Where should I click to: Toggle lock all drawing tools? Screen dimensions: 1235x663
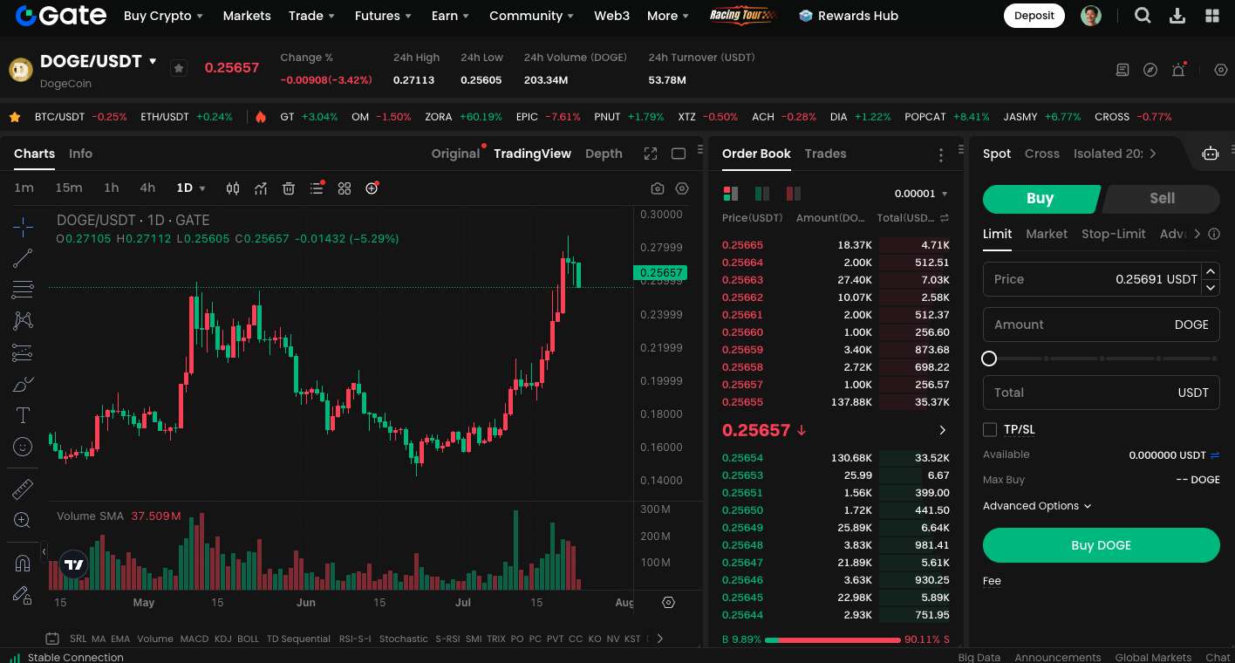(x=24, y=595)
